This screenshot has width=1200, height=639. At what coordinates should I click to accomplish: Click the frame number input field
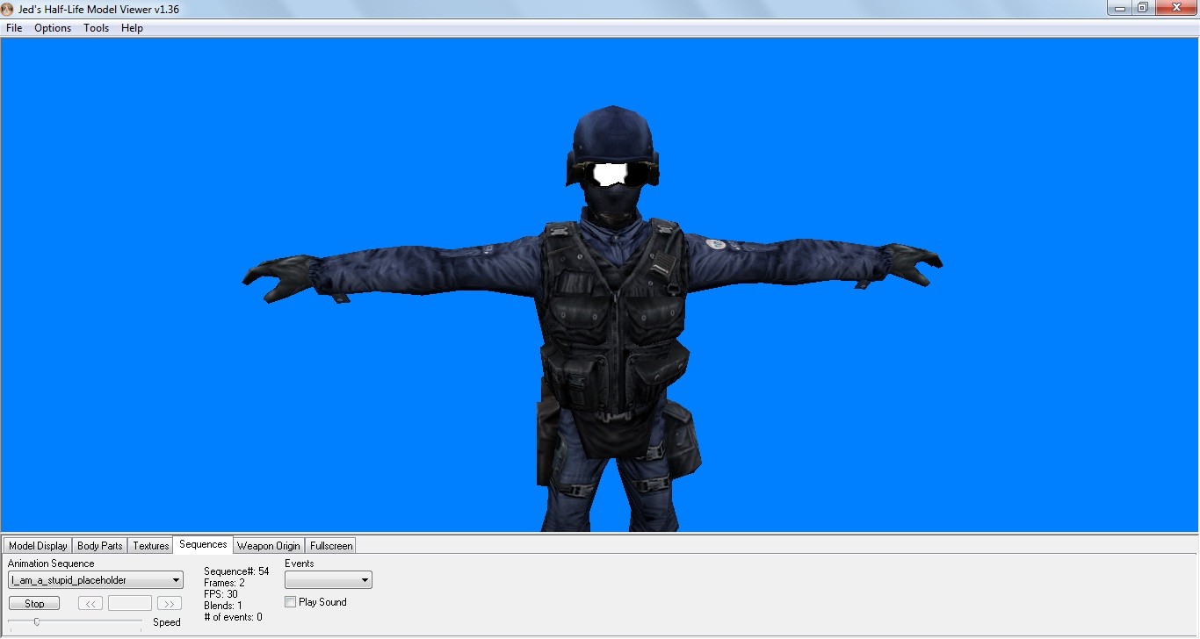tap(129, 603)
